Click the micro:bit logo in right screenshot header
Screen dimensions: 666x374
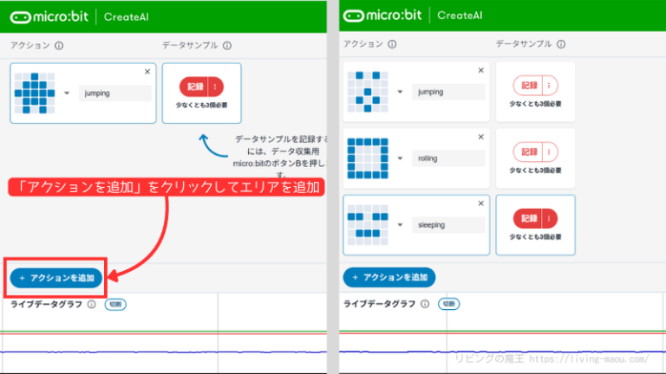[382, 16]
